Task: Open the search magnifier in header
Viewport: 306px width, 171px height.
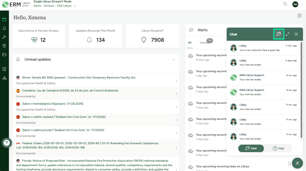Action: coord(285,4)
